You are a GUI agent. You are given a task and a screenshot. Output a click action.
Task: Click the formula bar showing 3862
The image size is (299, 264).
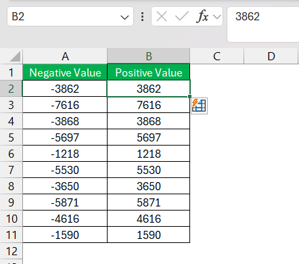pyautogui.click(x=263, y=24)
